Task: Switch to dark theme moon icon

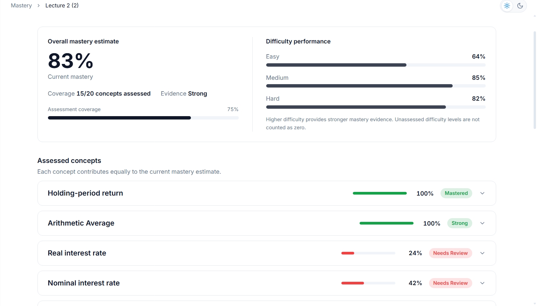Action: (x=520, y=6)
